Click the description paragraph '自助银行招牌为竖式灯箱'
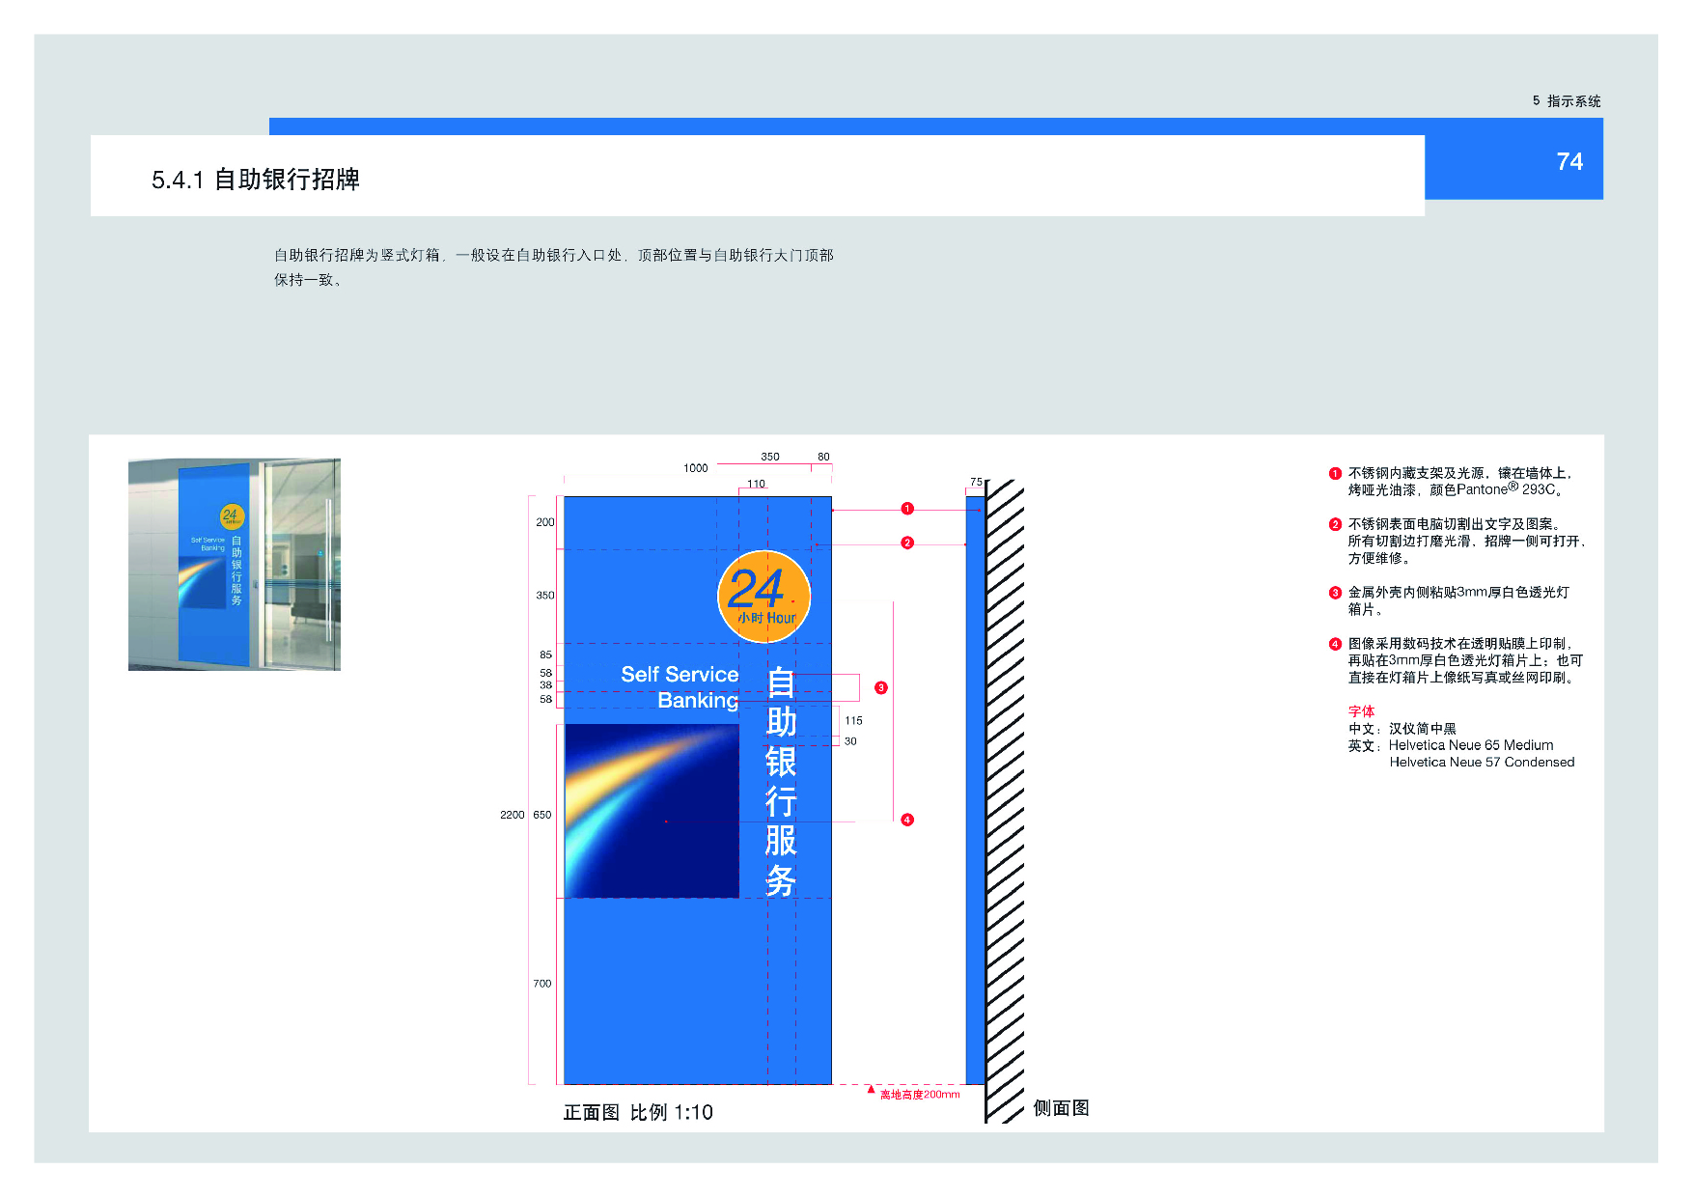The width and height of the screenshot is (1693, 1197). click(x=553, y=267)
